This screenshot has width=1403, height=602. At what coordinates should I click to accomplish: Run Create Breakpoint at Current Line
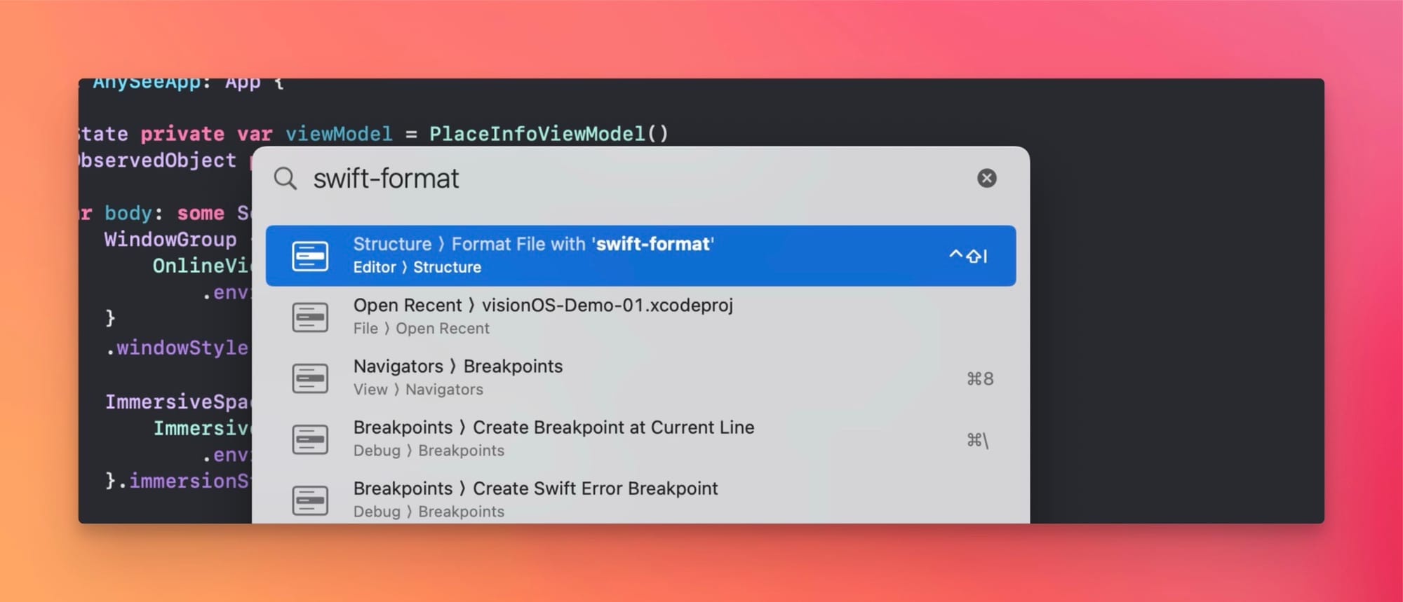click(553, 427)
